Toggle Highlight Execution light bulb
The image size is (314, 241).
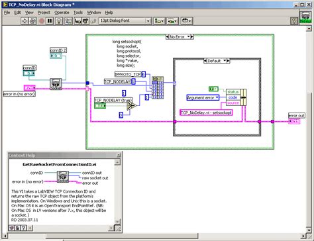point(59,21)
